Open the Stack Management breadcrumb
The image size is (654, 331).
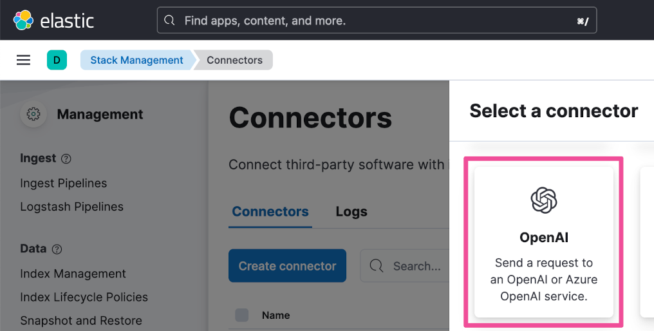click(x=136, y=60)
